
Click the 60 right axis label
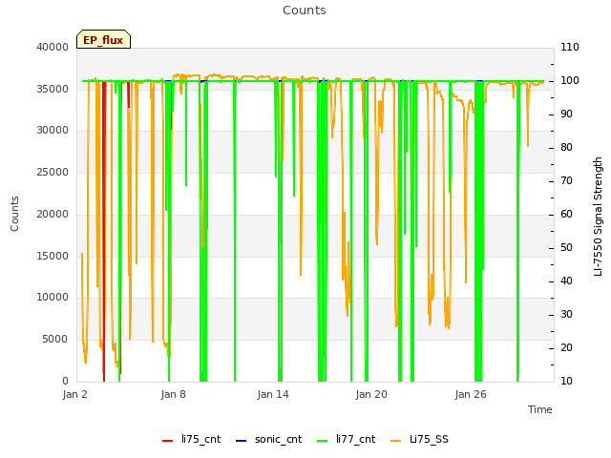[x=566, y=214]
